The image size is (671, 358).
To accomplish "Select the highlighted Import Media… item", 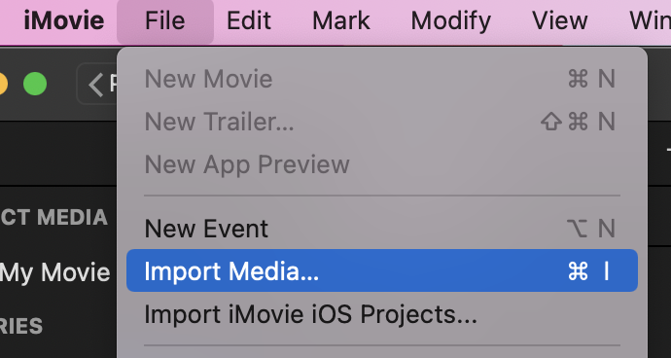I will coord(382,270).
